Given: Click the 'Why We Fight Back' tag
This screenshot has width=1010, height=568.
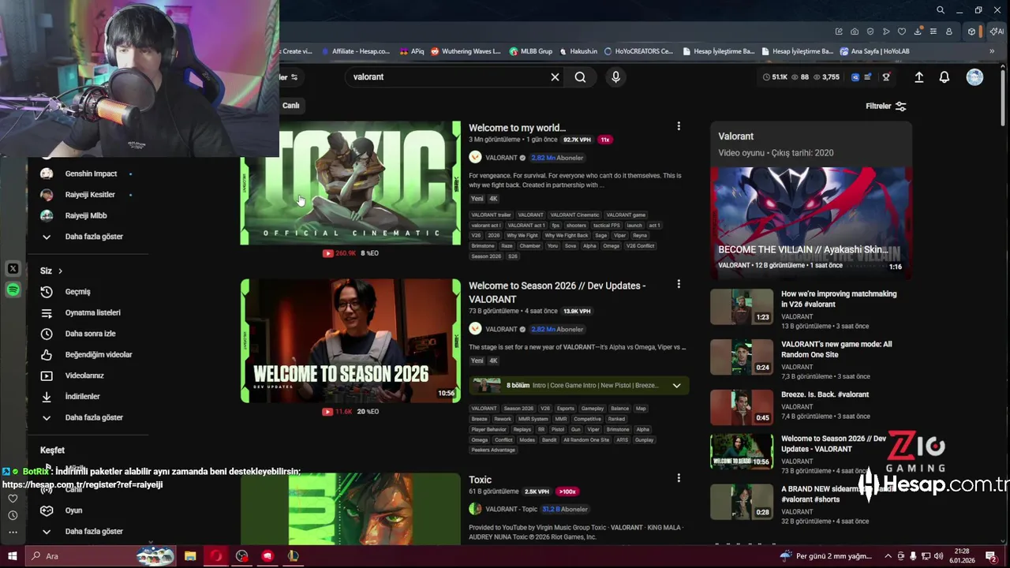Looking at the screenshot, I should coord(567,235).
